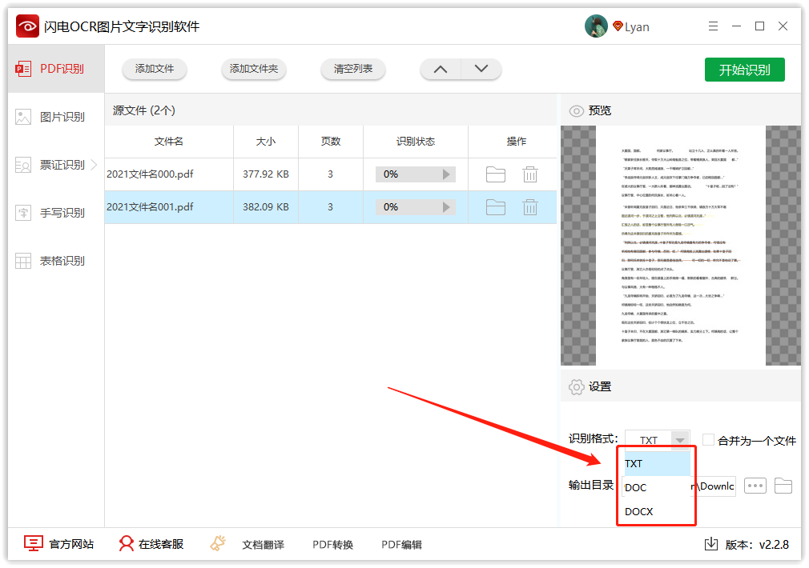Click the Lyan username
Image resolution: width=809 pixels, height=568 pixels.
(637, 27)
